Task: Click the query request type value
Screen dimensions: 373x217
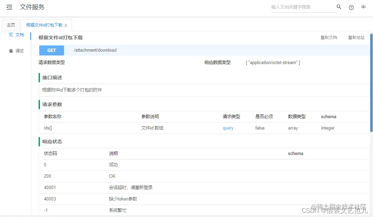Action: click(x=228, y=128)
